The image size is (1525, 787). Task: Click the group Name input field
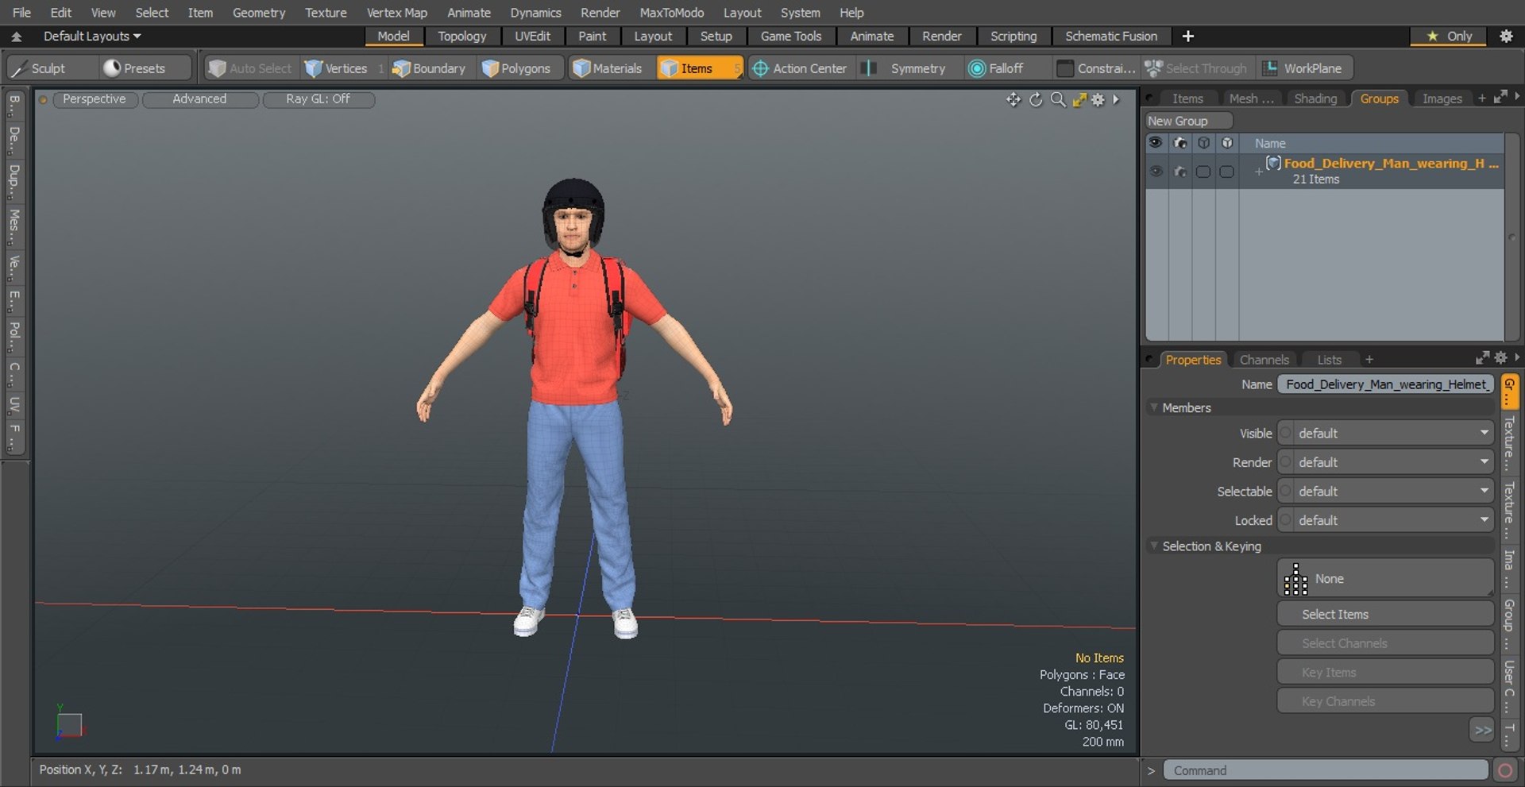(x=1385, y=384)
